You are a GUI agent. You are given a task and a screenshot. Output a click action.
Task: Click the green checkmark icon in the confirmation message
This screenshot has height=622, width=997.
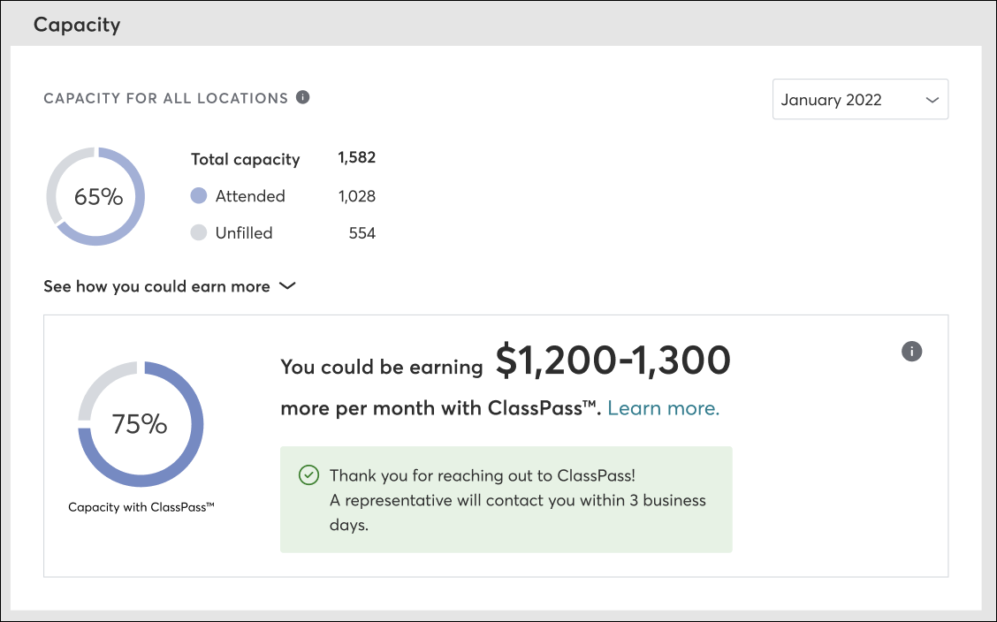(x=308, y=475)
